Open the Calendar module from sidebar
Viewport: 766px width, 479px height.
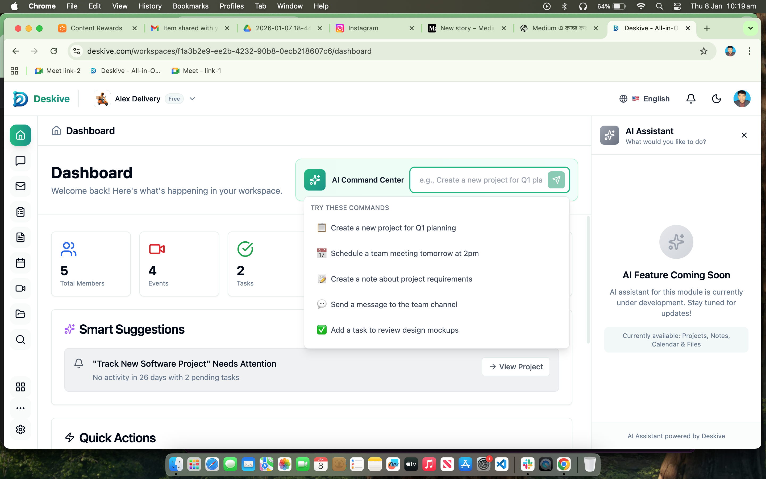[20, 263]
